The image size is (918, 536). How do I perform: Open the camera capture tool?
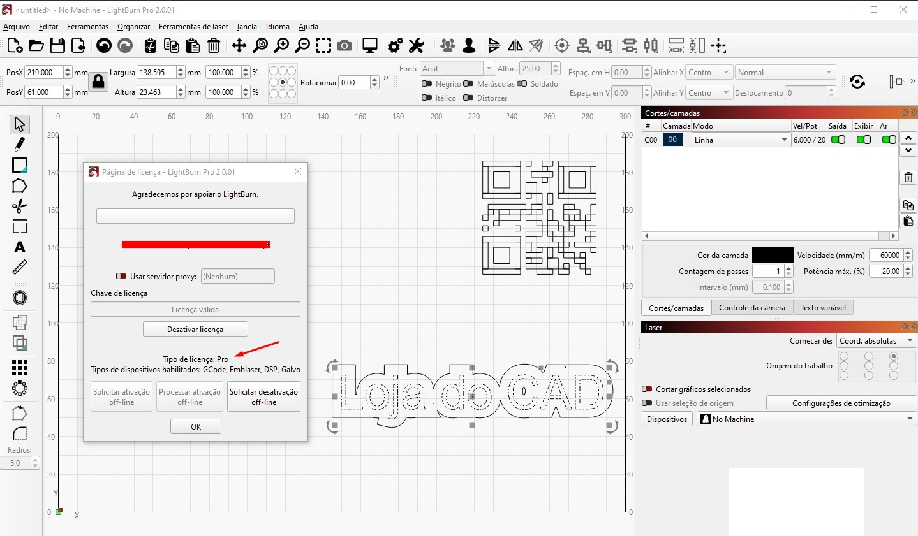point(344,45)
